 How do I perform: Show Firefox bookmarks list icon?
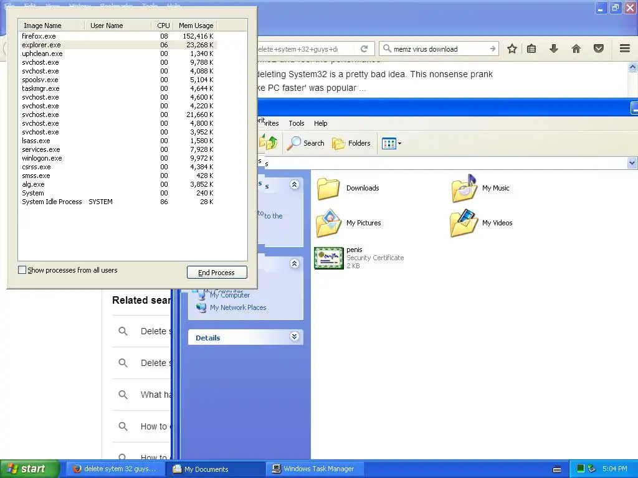531,49
